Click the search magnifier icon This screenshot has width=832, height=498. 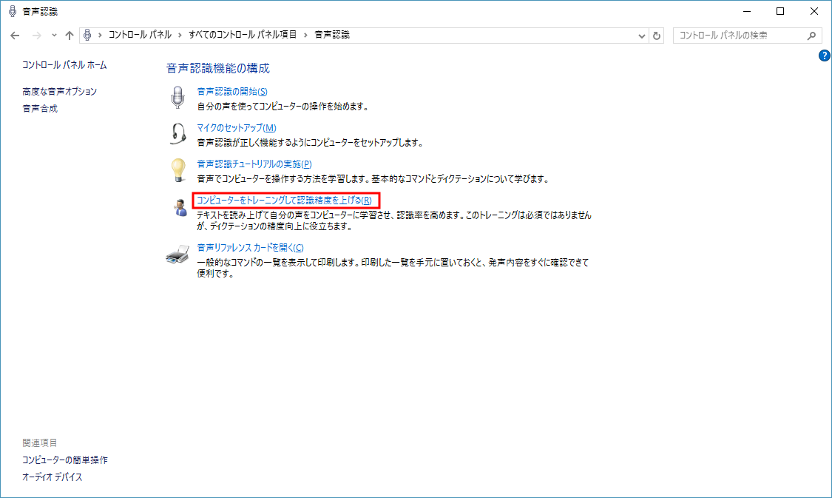click(811, 36)
